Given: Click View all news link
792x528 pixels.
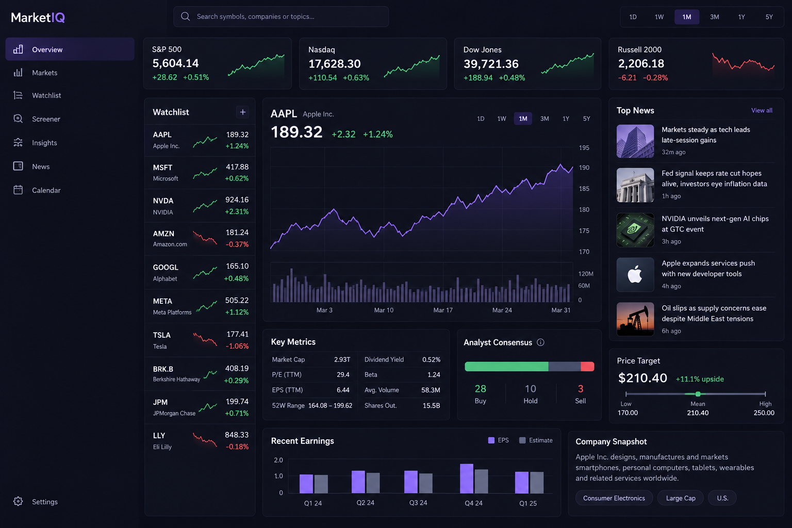Looking at the screenshot, I should coord(762,110).
